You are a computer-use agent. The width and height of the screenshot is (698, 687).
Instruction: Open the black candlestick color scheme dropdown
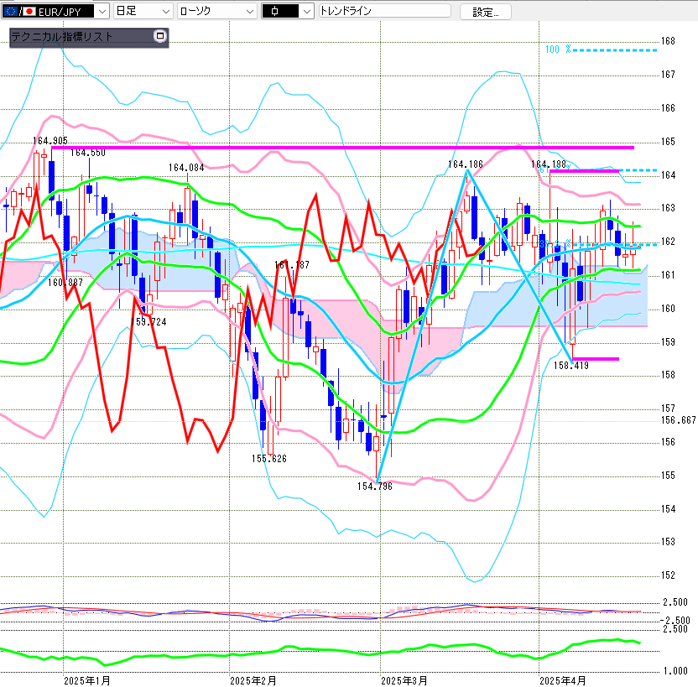click(287, 11)
